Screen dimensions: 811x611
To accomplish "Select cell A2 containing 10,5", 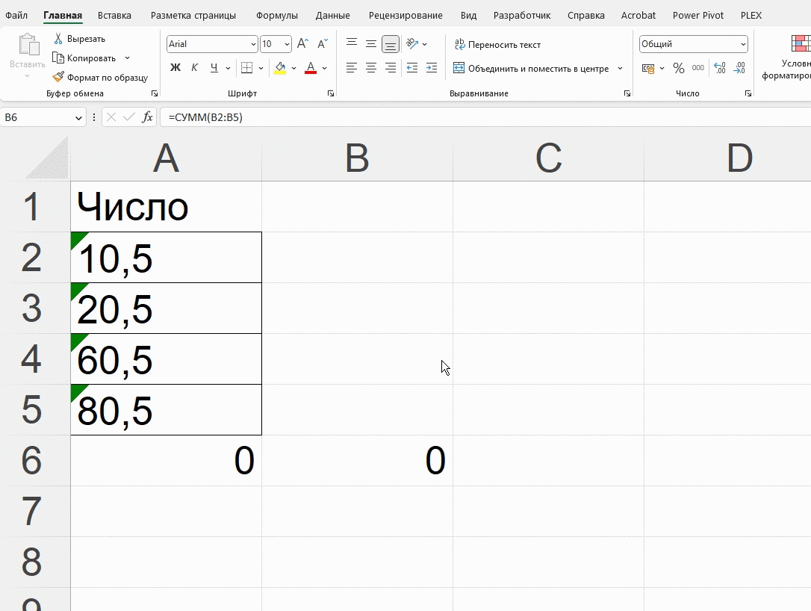I will pyautogui.click(x=166, y=258).
